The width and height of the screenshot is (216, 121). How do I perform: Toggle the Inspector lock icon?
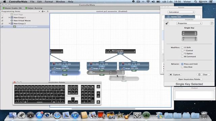coord(167,23)
